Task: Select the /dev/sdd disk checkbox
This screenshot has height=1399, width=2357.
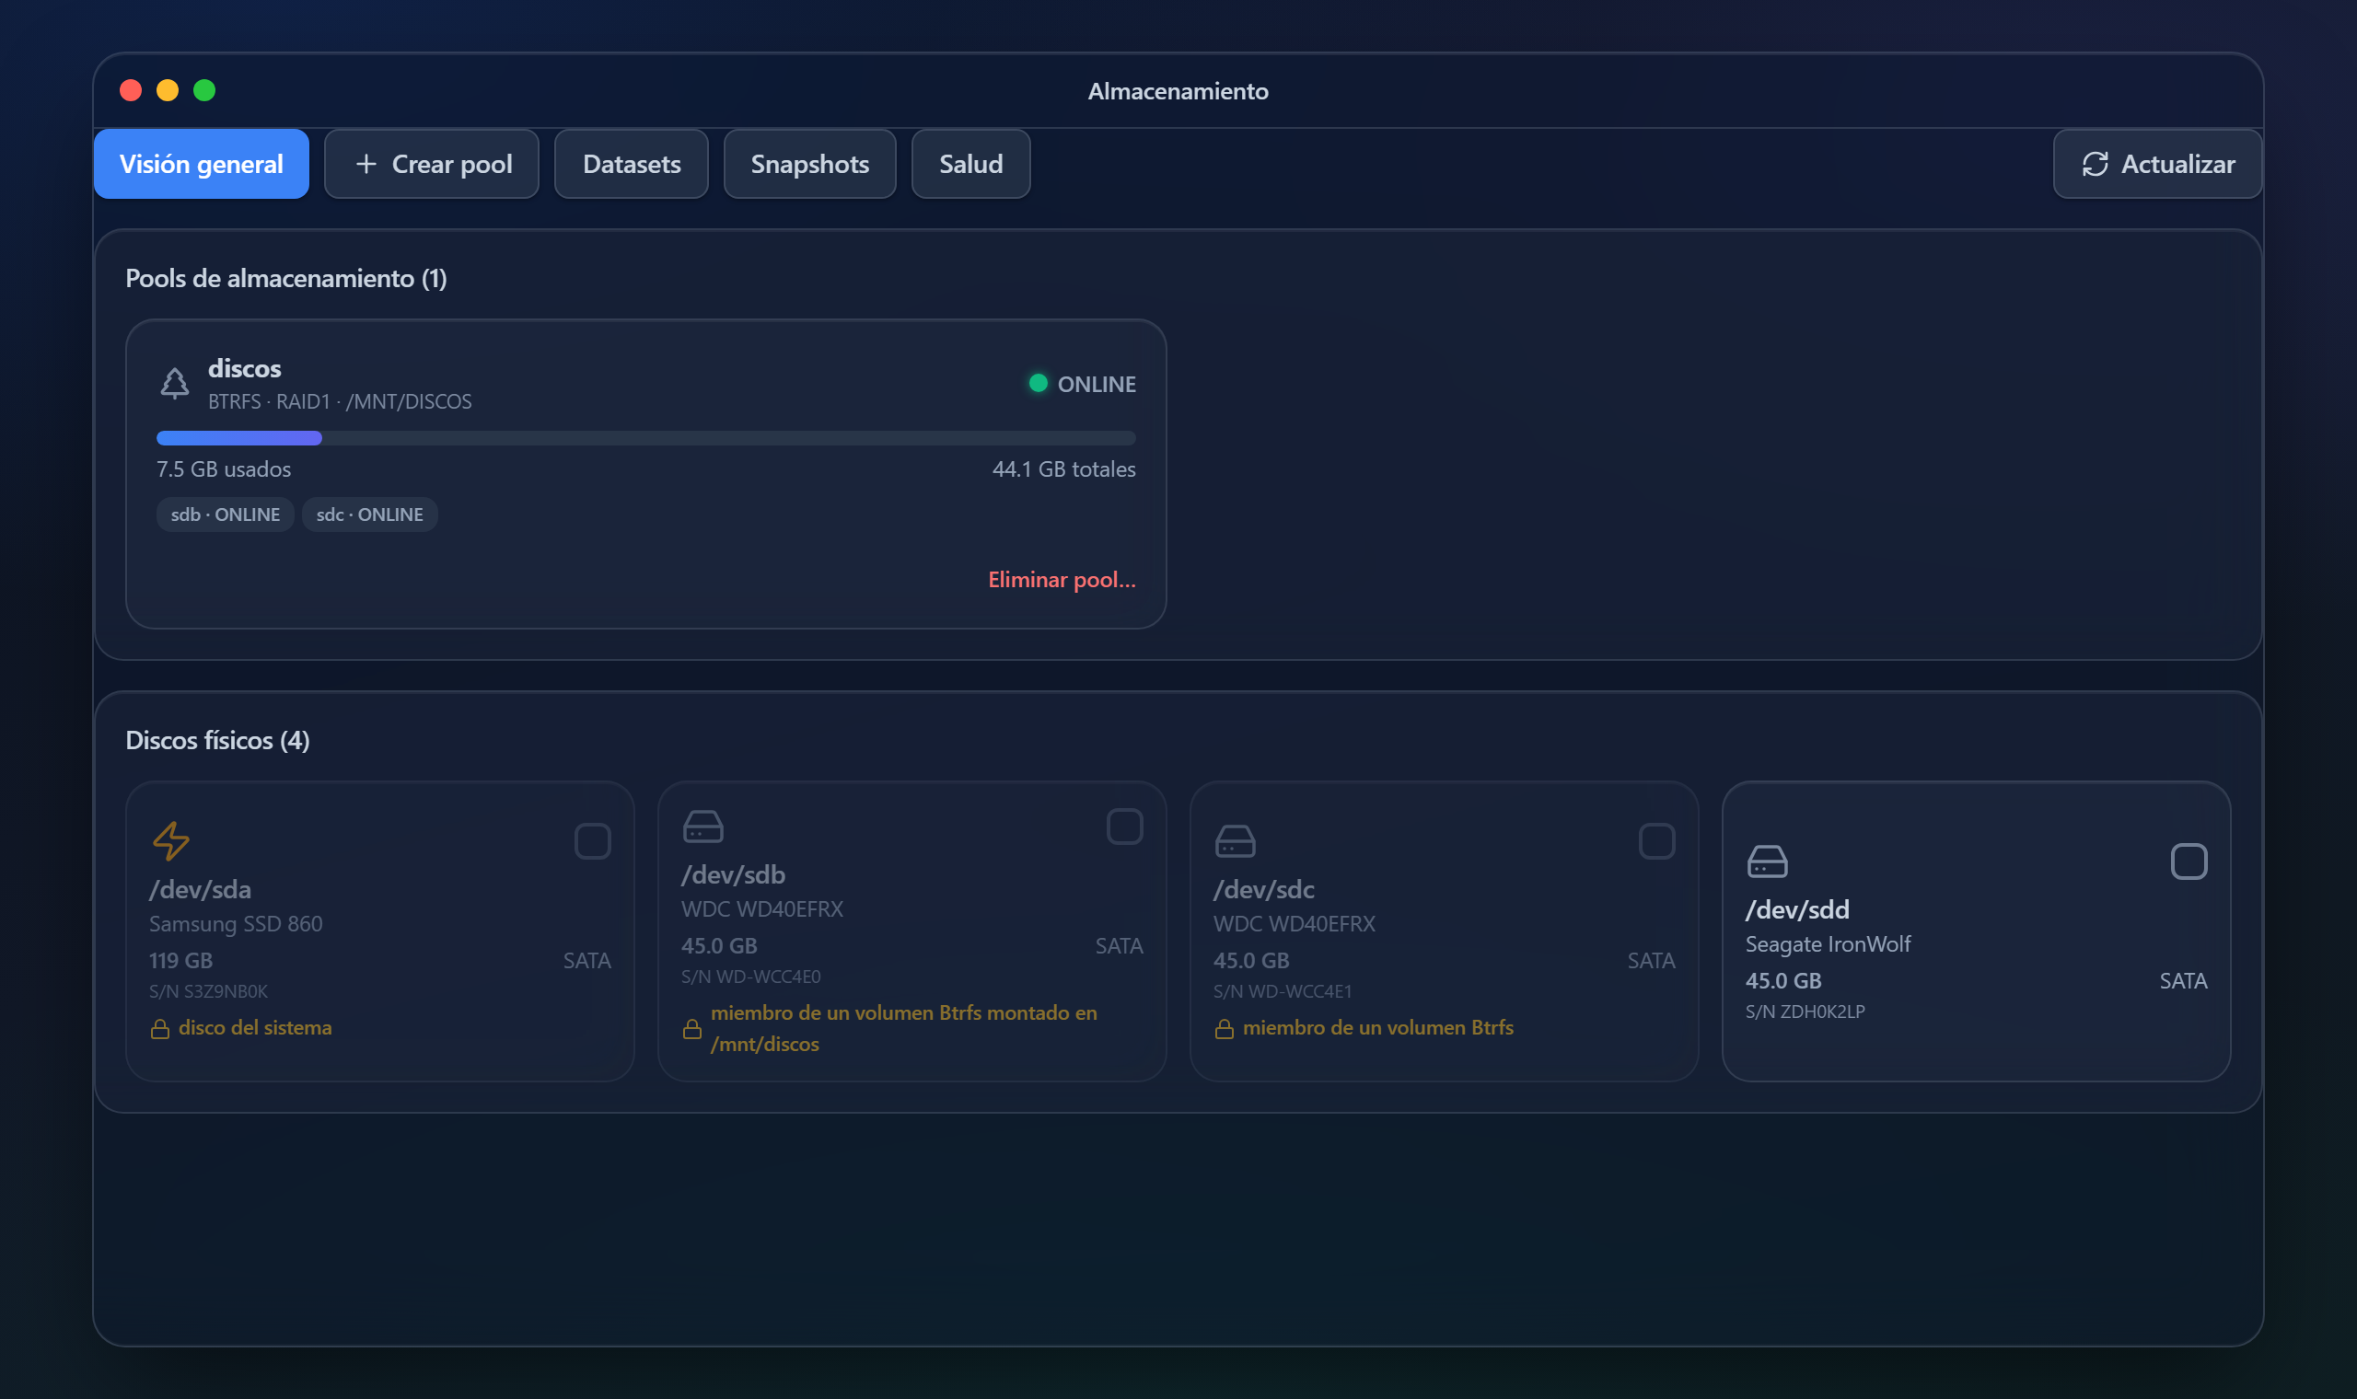Action: (2189, 861)
